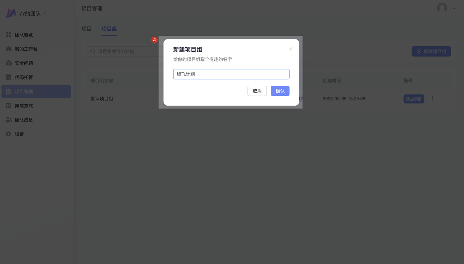Click the team overview grid icon
Image resolution: width=464 pixels, height=264 pixels.
8,35
